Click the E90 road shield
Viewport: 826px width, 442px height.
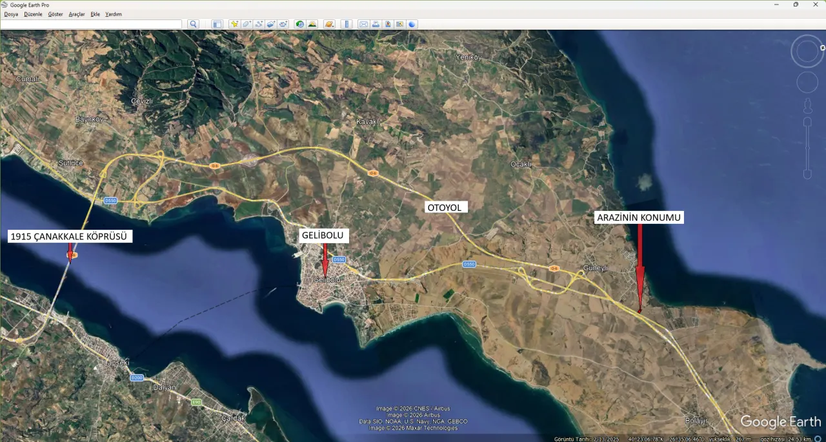tap(196, 402)
